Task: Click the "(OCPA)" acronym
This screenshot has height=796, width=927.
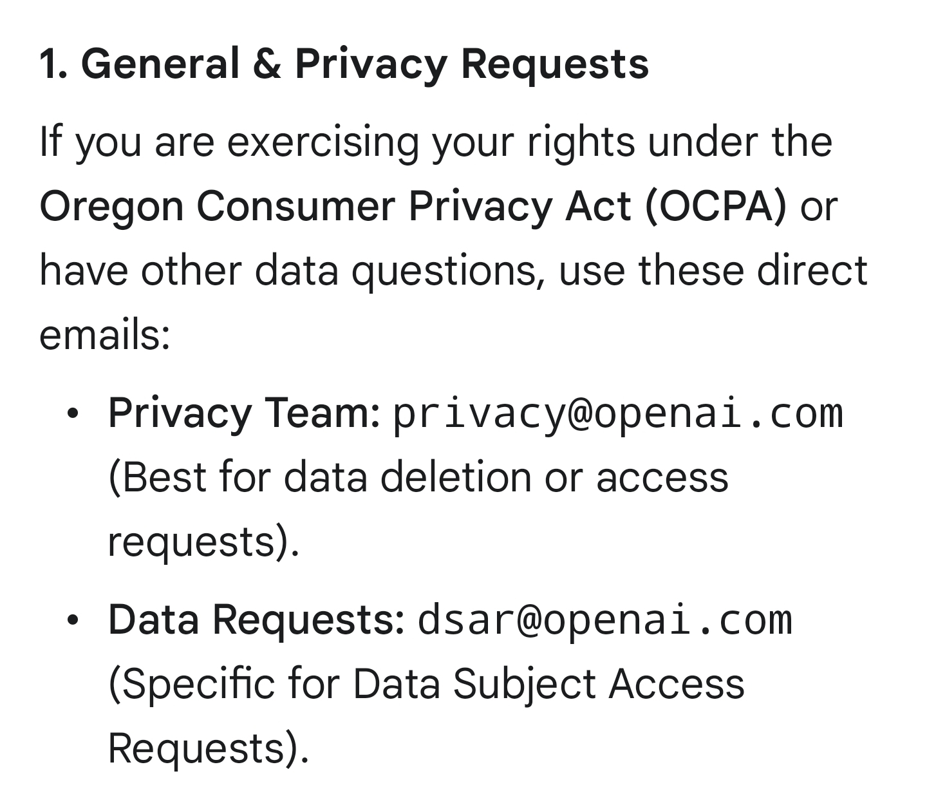Action: [715, 206]
